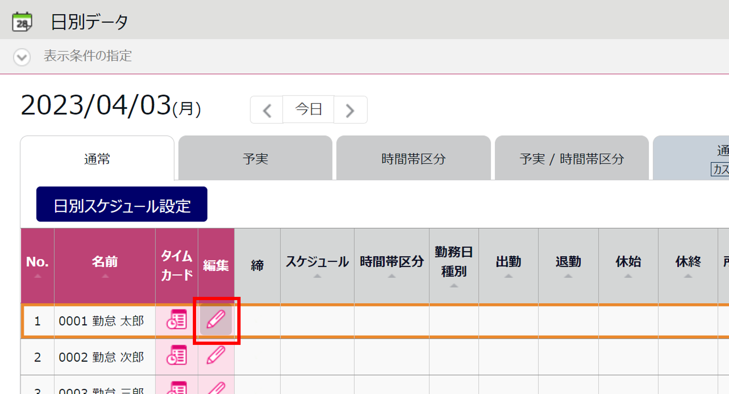Viewport: 729px width, 394px height.
Task: Click the date 2023/04/03(月)
Action: coord(110,106)
